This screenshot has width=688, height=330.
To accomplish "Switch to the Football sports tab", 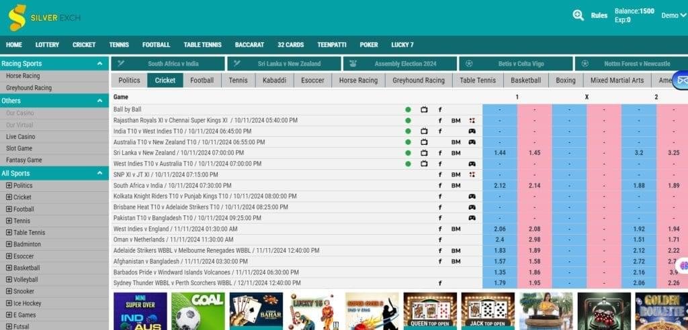I will point(202,80).
